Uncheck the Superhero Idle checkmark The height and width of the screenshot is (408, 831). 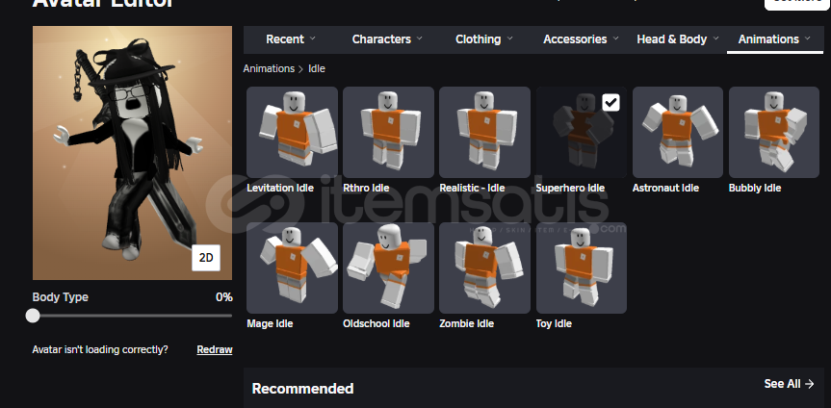611,103
